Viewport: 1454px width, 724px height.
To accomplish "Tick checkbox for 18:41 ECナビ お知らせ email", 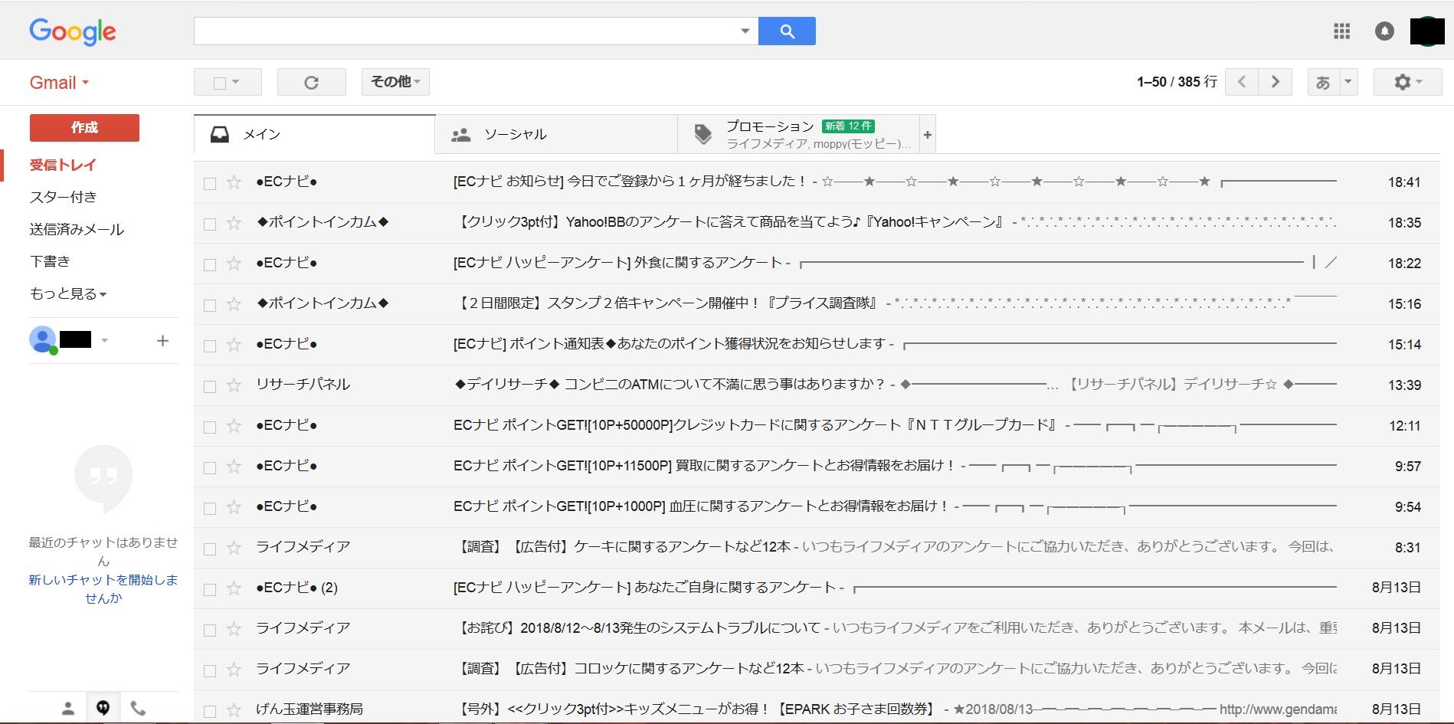I will [x=210, y=183].
